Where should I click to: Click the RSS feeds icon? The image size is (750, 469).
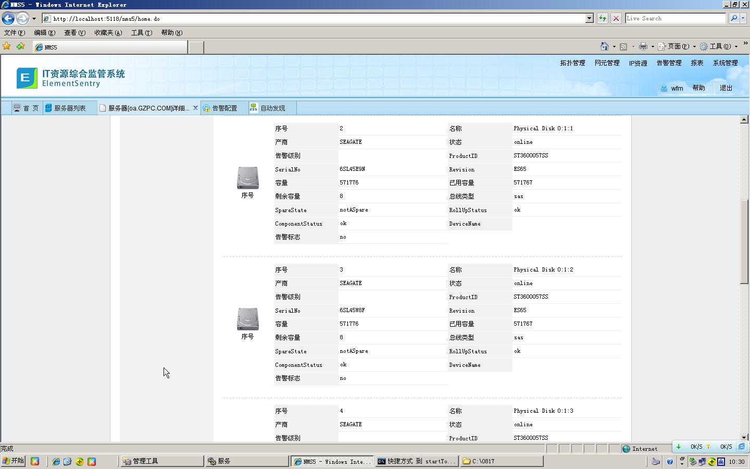623,46
